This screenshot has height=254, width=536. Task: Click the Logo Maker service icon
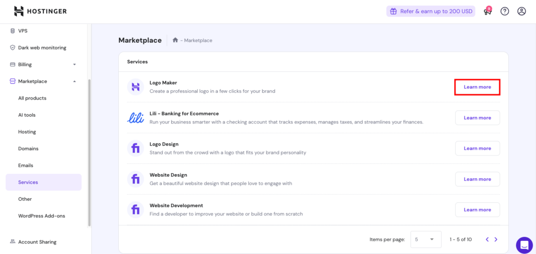pos(136,87)
